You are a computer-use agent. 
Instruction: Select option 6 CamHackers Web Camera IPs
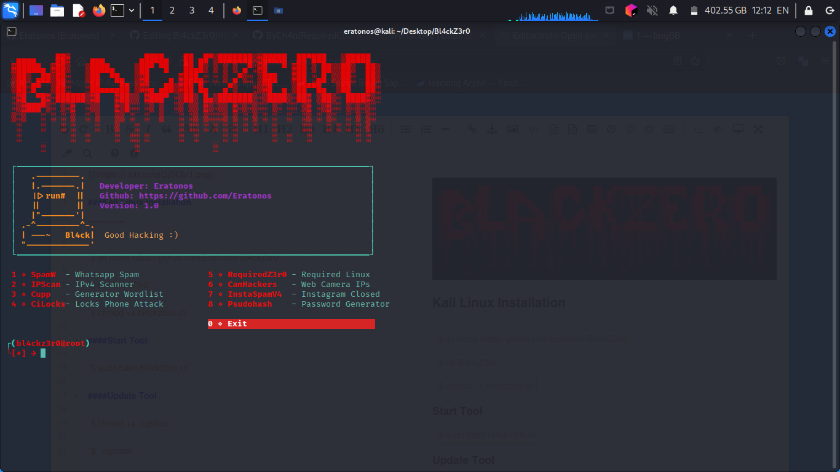[289, 285]
